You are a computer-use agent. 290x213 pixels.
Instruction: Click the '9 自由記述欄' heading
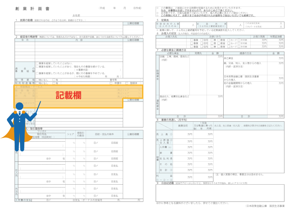point(165,183)
